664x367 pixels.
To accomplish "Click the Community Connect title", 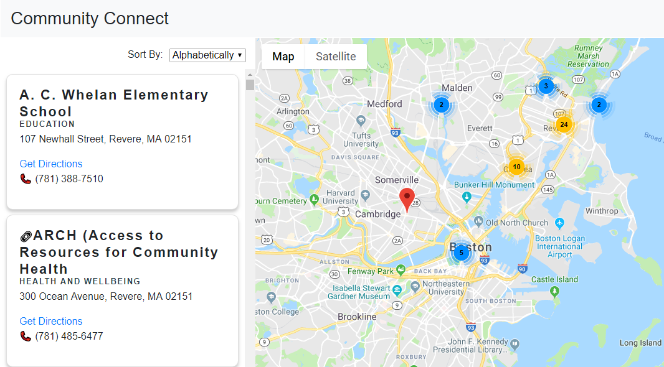I will [x=90, y=19].
